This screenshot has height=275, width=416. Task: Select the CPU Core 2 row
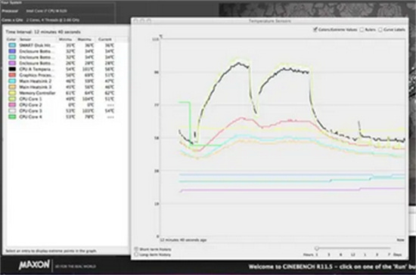tap(67, 105)
